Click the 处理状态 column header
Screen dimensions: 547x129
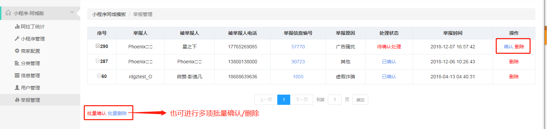pyautogui.click(x=389, y=33)
